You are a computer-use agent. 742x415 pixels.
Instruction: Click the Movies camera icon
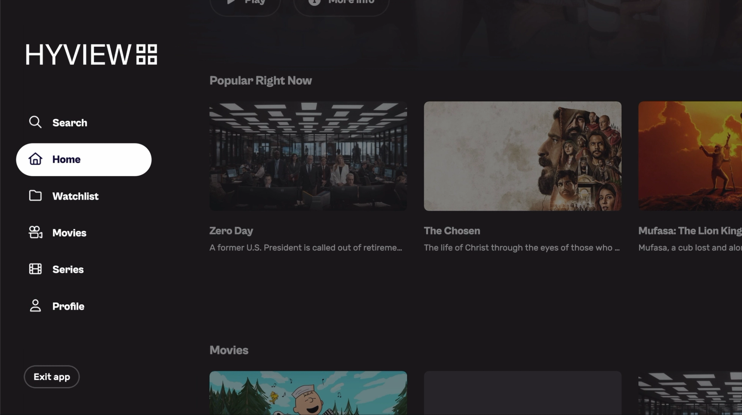[36, 232]
